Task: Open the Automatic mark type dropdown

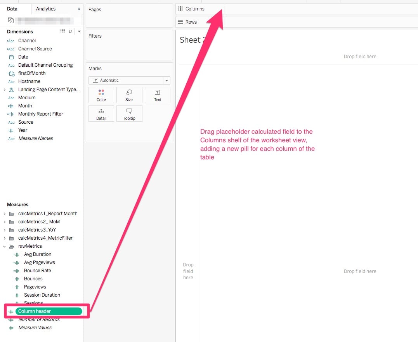Action: click(x=167, y=80)
